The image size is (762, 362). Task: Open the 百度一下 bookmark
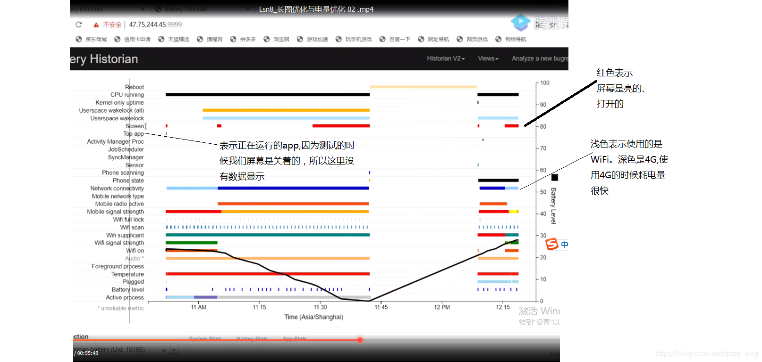point(395,39)
